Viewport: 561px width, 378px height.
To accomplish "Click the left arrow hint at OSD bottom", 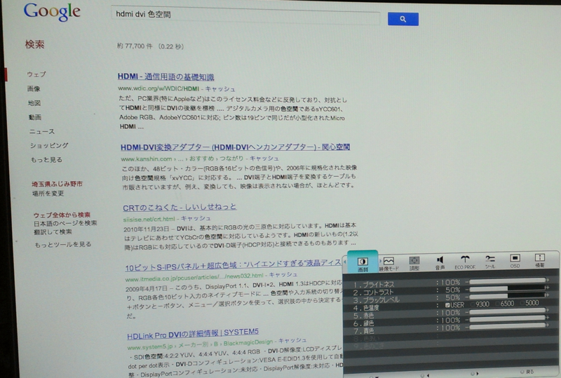I will [x=425, y=375].
